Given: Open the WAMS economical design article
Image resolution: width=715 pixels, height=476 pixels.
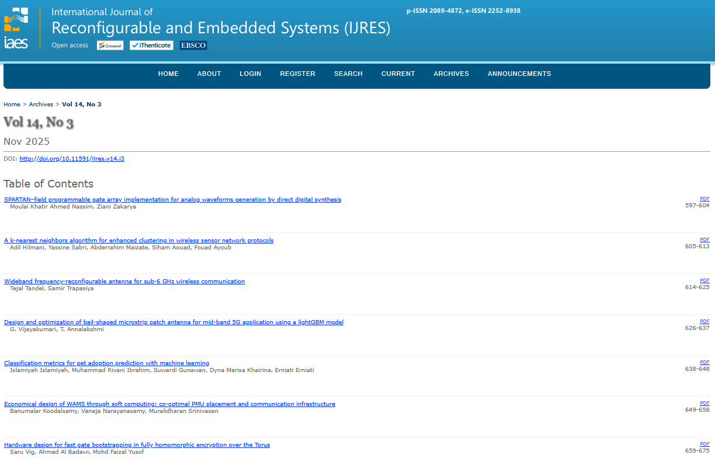Looking at the screenshot, I should coord(169,404).
